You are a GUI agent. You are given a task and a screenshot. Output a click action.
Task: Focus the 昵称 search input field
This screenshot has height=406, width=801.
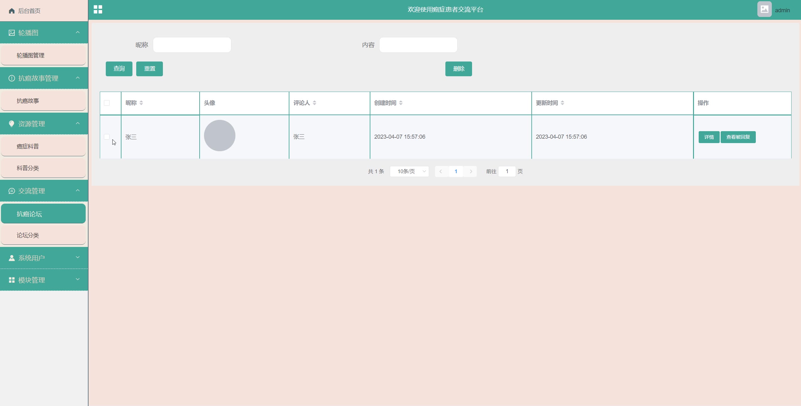point(192,45)
